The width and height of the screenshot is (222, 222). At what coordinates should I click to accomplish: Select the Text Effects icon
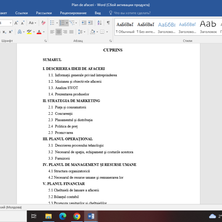tap(19, 31)
